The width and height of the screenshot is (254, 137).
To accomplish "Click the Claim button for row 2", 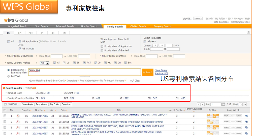I will [x=226, y=122].
